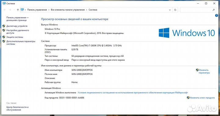This screenshot has width=220, height=116.
Task: Open Центр безопасности и обслуживания
Action: coord(17,108)
